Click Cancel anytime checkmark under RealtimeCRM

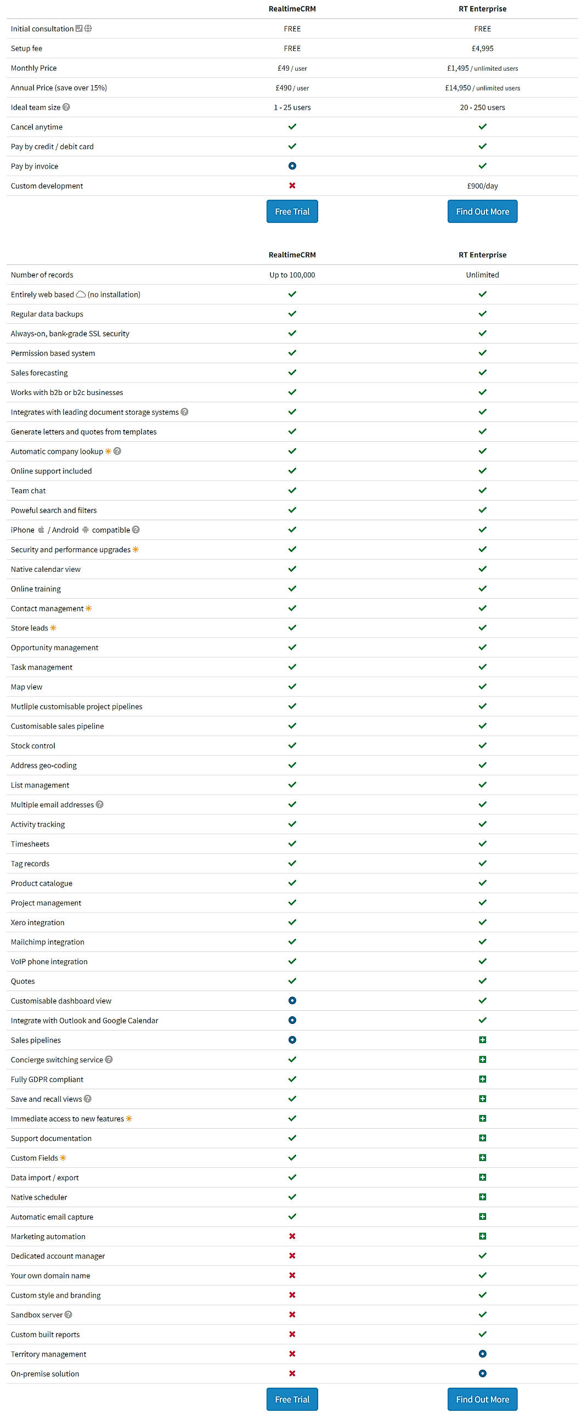point(292,126)
